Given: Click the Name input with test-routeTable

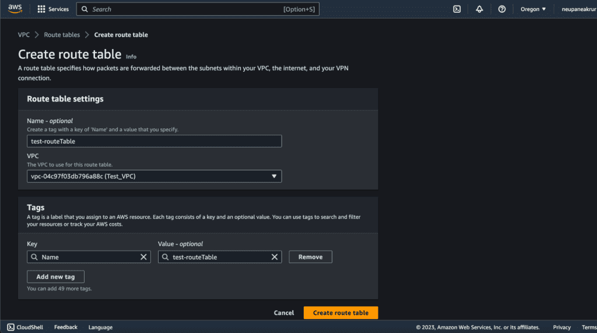Looking at the screenshot, I should point(154,141).
